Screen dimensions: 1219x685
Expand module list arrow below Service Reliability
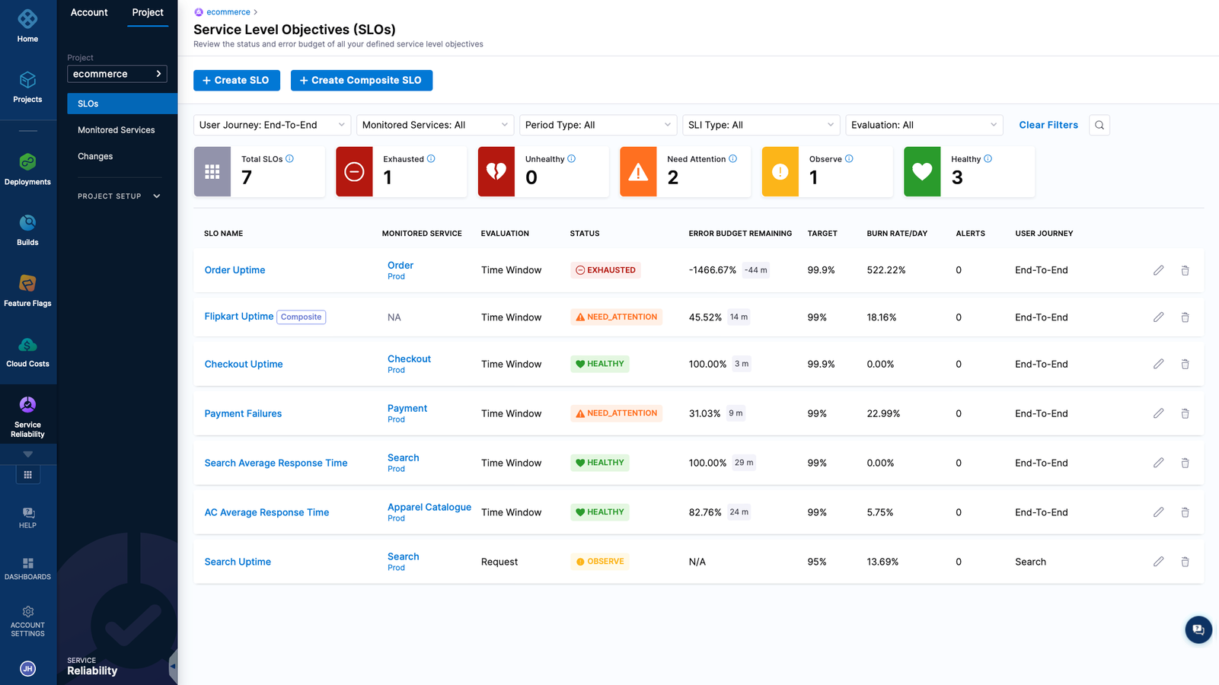pyautogui.click(x=27, y=454)
